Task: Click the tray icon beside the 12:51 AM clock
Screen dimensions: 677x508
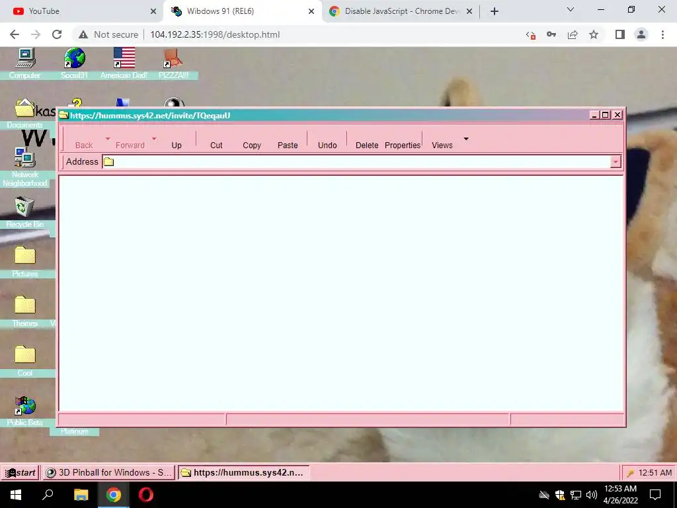Action: [630, 473]
